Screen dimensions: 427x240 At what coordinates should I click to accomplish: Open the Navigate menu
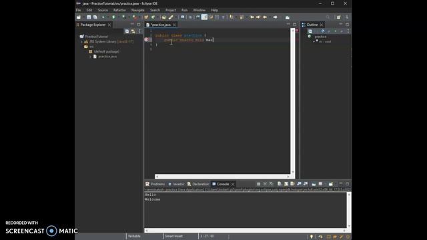pyautogui.click(x=138, y=10)
